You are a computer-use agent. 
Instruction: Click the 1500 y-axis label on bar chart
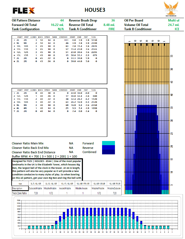18,200
